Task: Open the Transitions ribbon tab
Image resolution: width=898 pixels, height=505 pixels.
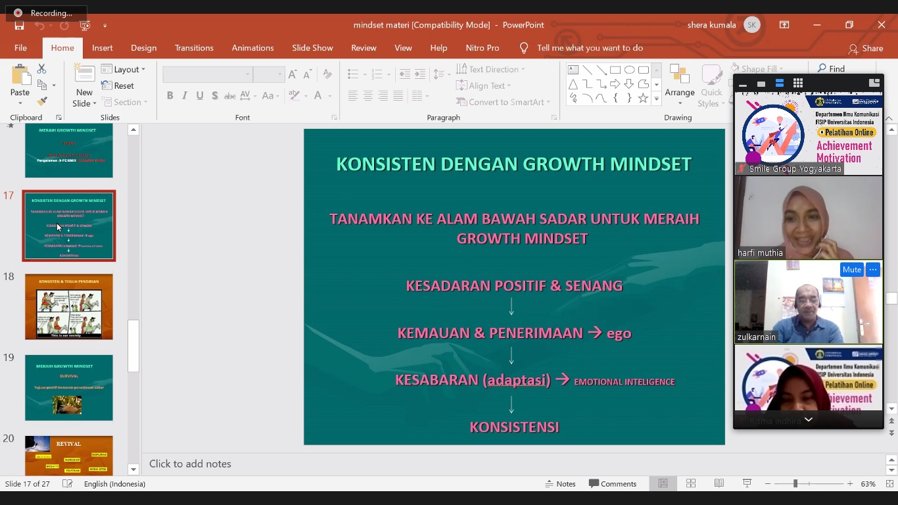Action: [x=194, y=48]
